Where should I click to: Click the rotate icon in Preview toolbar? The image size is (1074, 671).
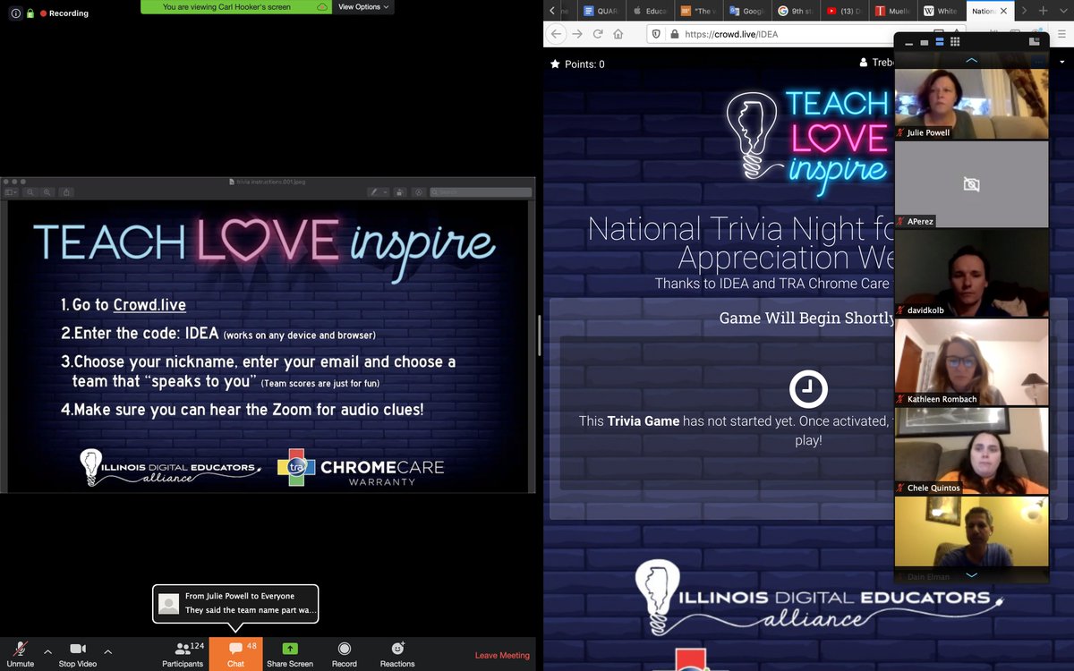pos(399,192)
